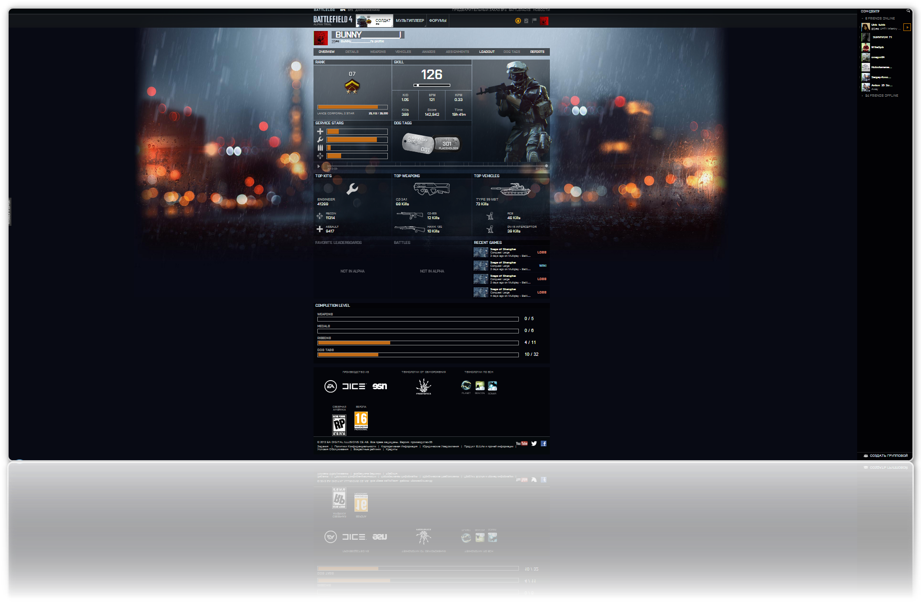Click the DV-15 Interceptor vehicle icon
Viewport: 921px width, 605px height.
490,229
